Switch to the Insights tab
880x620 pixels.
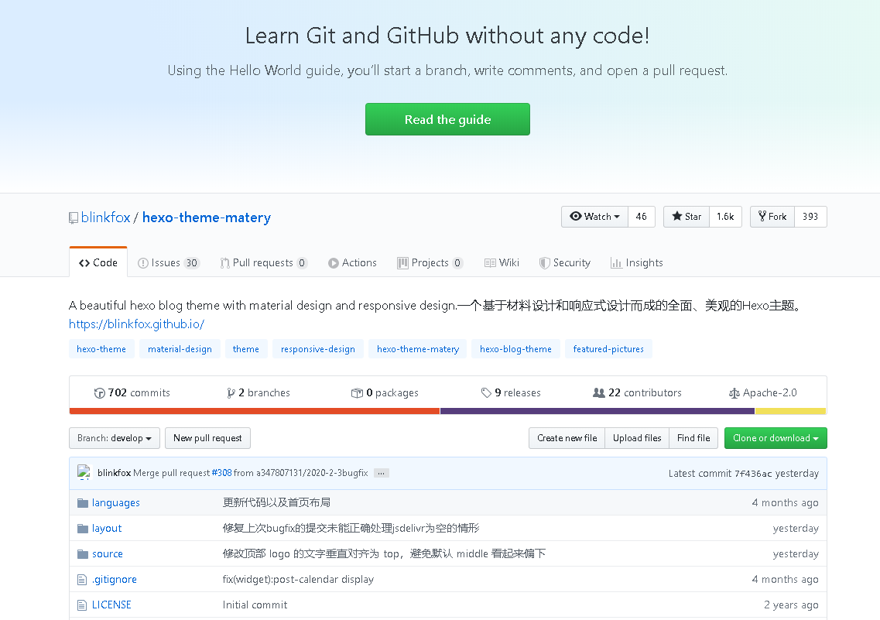coord(636,262)
